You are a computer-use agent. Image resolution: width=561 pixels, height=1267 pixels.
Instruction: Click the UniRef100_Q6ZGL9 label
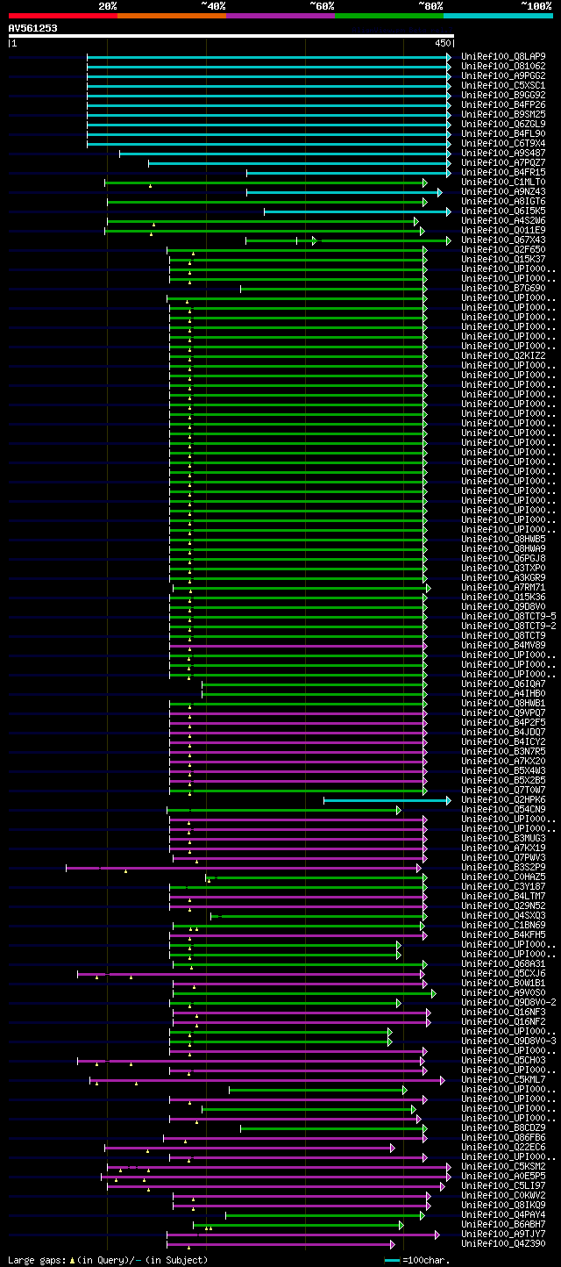(x=503, y=125)
